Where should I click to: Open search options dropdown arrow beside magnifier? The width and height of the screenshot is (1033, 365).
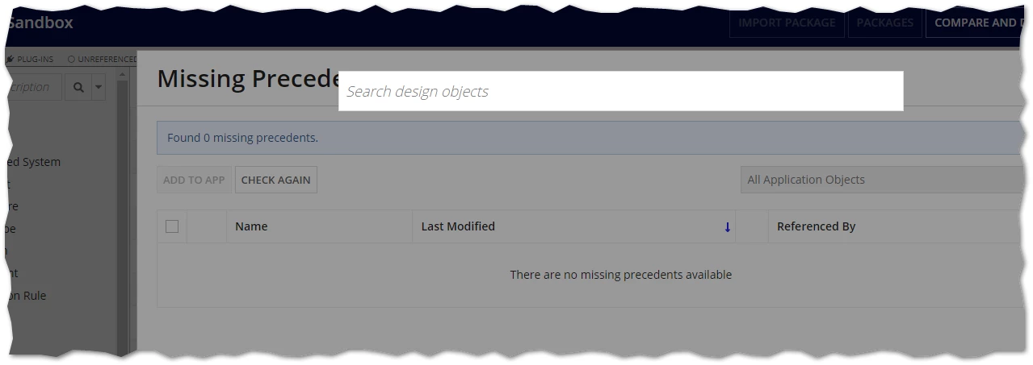click(x=99, y=87)
